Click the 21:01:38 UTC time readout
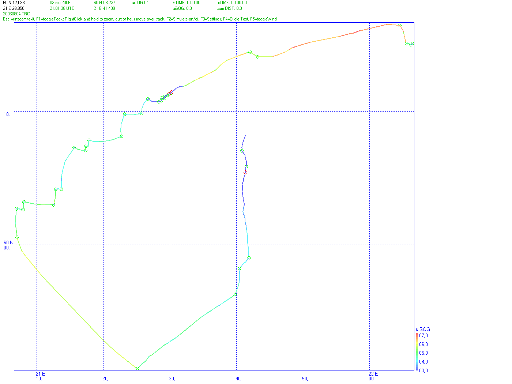Screen dimensions: 512x384 click(62, 8)
